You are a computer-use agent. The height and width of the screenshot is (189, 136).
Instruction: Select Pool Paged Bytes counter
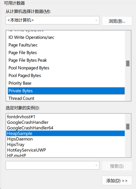tap(66, 75)
